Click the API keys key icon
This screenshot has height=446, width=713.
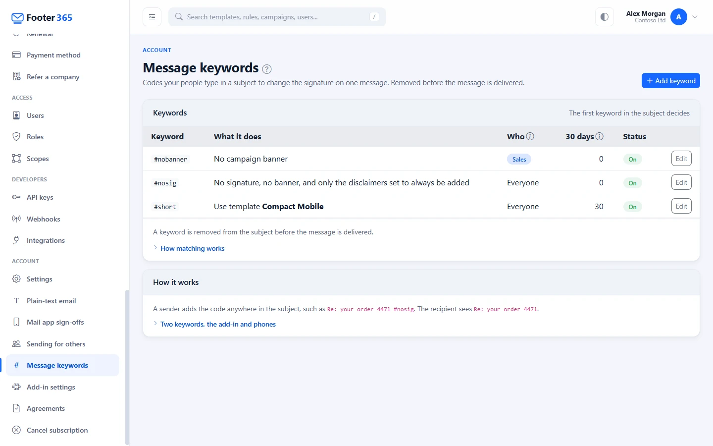pyautogui.click(x=16, y=197)
